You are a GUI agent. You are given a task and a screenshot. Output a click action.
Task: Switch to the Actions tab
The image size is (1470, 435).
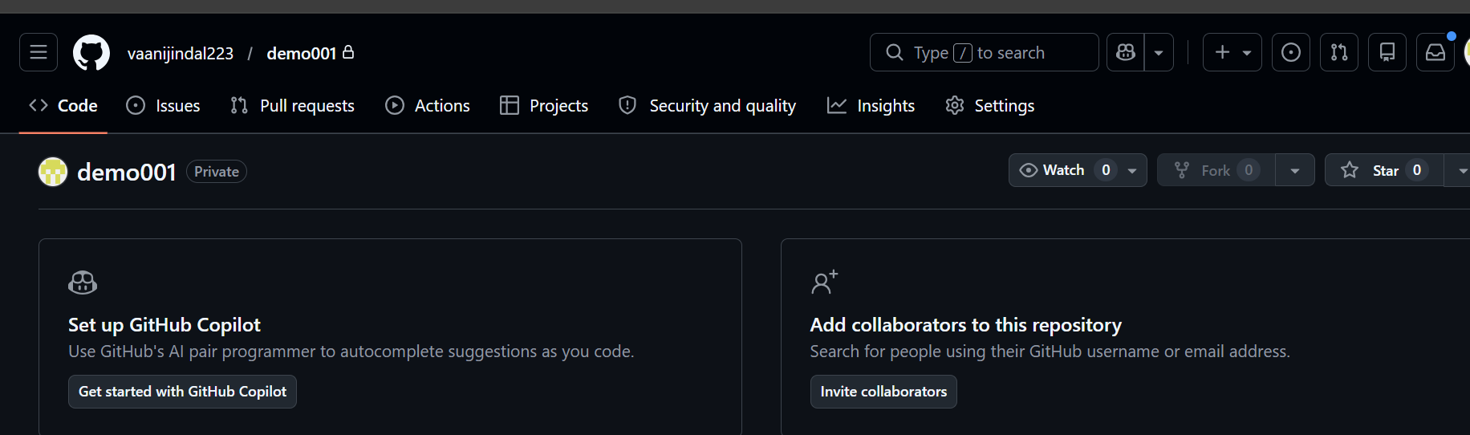428,106
